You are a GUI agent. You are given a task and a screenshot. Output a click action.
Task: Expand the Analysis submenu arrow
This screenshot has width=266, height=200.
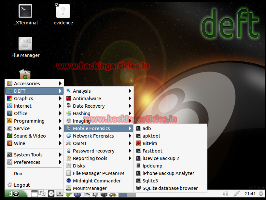pos(130,91)
